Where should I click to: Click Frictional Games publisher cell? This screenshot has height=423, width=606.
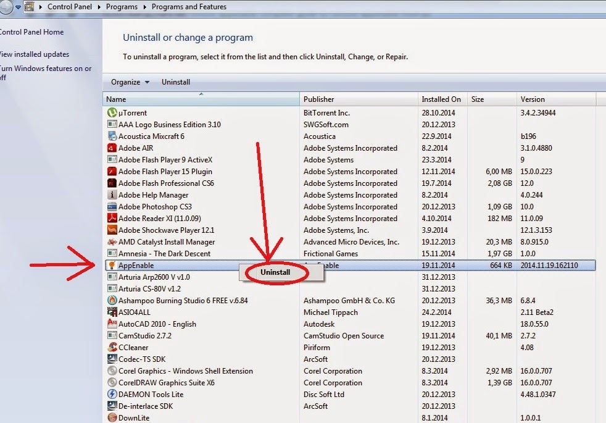pyautogui.click(x=330, y=254)
